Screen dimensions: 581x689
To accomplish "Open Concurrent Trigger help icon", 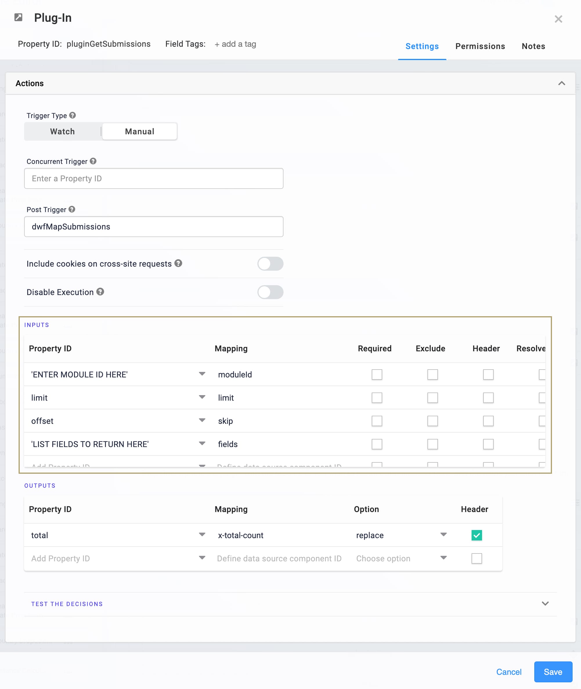I will pyautogui.click(x=93, y=161).
